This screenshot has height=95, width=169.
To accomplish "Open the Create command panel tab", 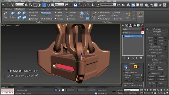I will click(x=123, y=25).
